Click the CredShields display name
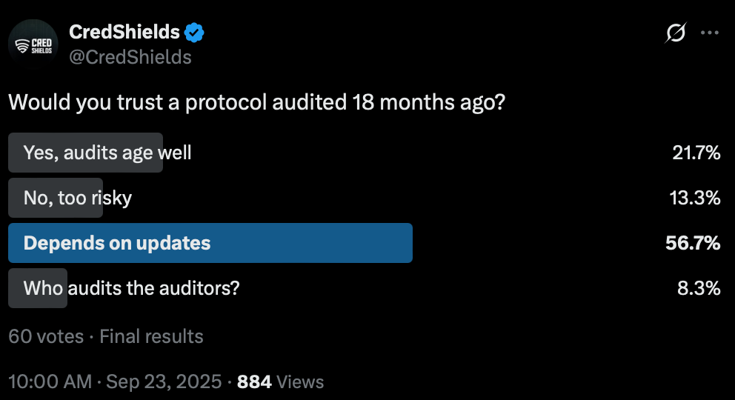Screen dimensions: 735x400 (x=124, y=33)
